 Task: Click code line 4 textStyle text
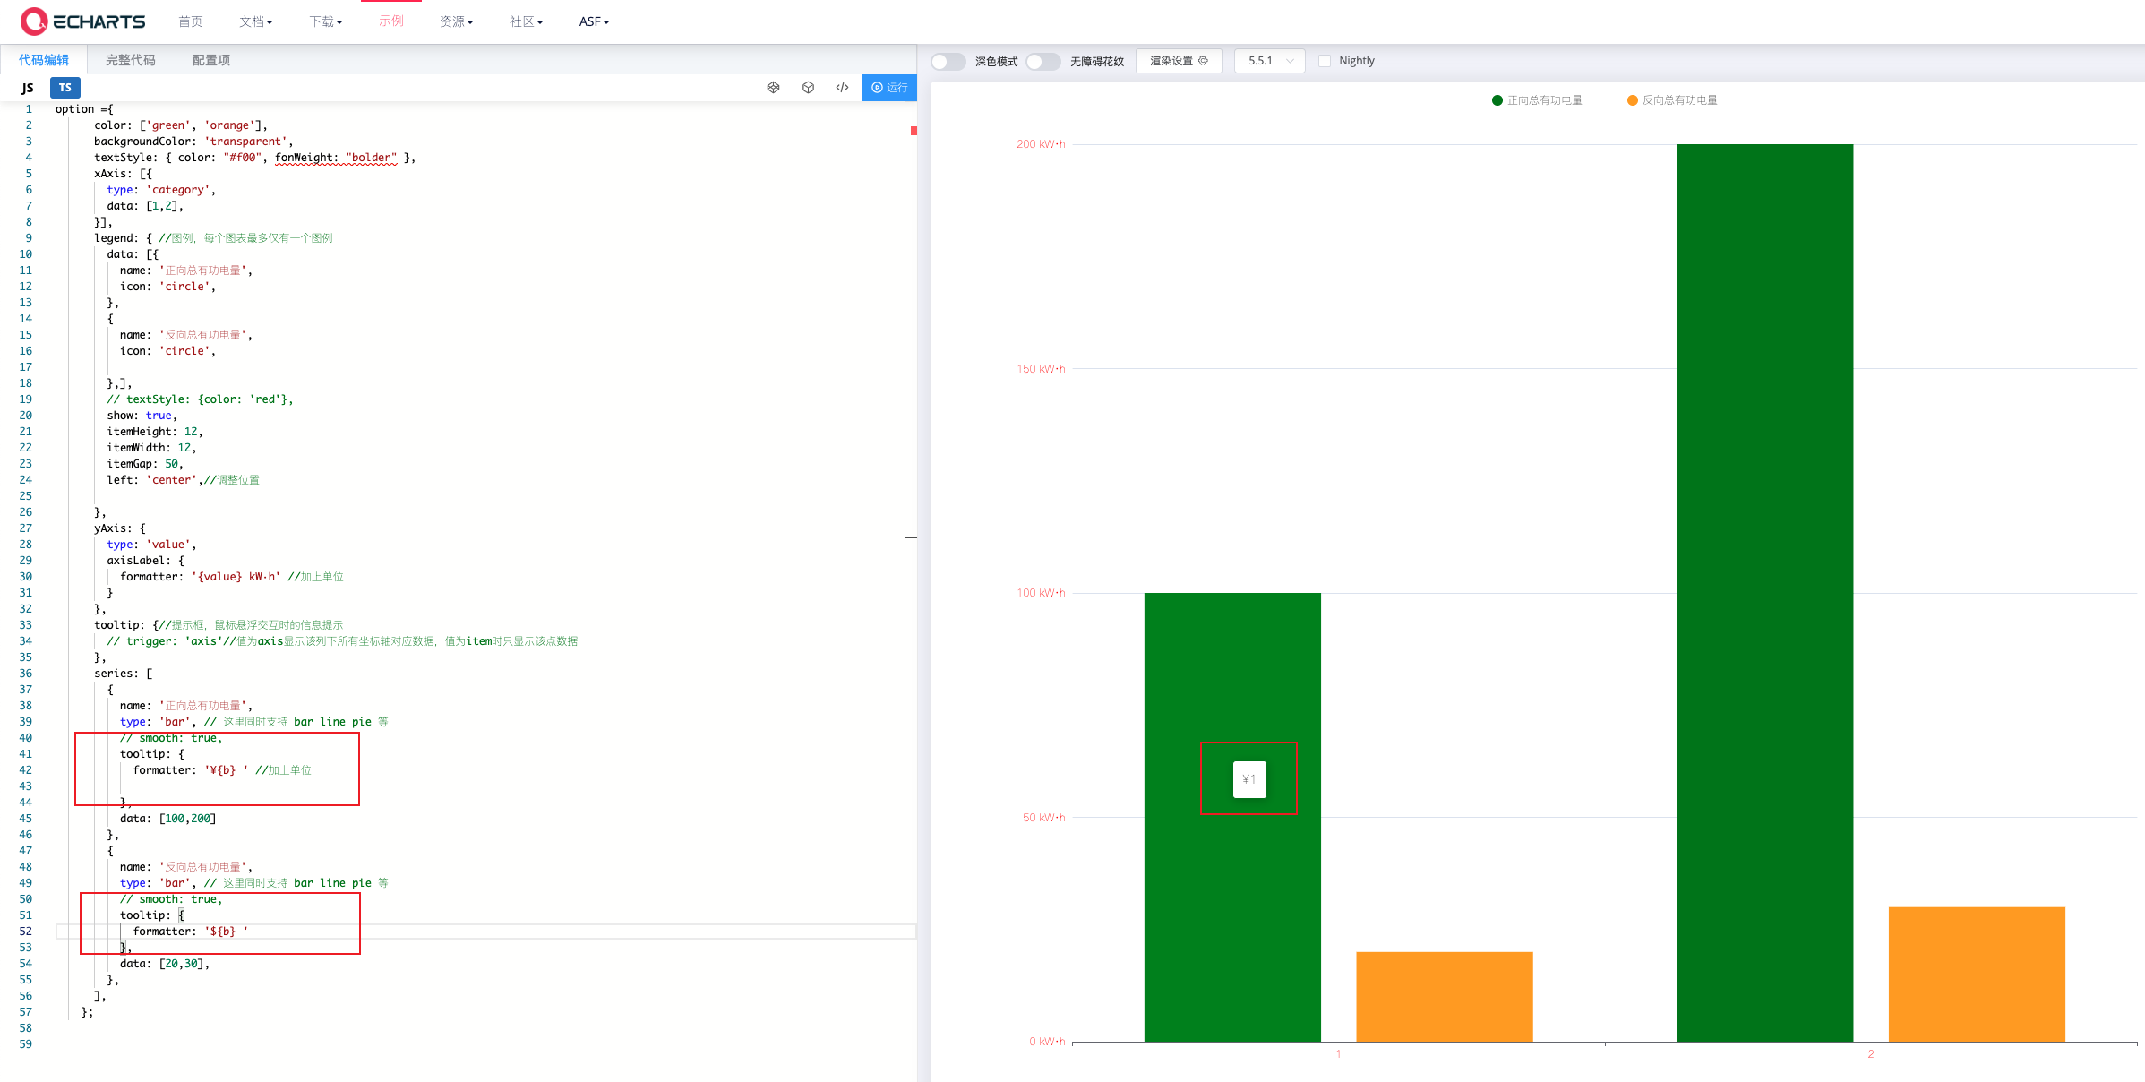coord(255,158)
